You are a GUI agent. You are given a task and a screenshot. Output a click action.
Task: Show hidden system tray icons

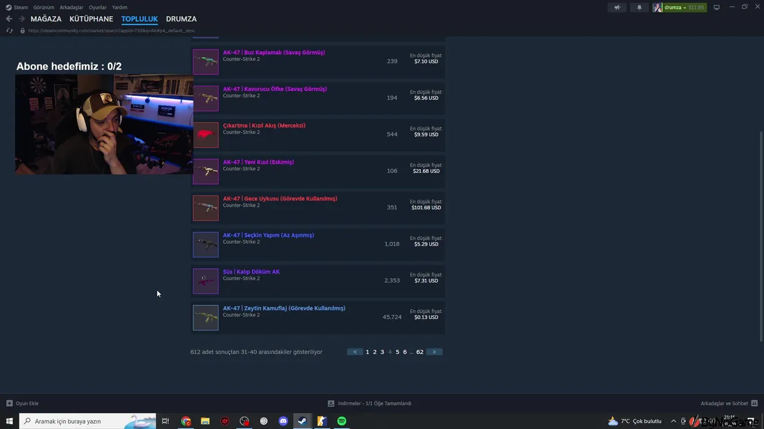674,421
